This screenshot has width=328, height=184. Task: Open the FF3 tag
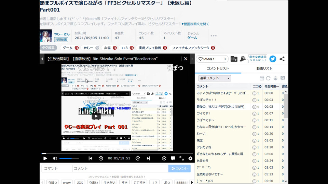click(125, 48)
